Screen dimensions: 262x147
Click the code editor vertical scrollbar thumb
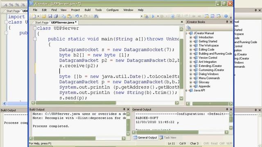tap(181, 64)
